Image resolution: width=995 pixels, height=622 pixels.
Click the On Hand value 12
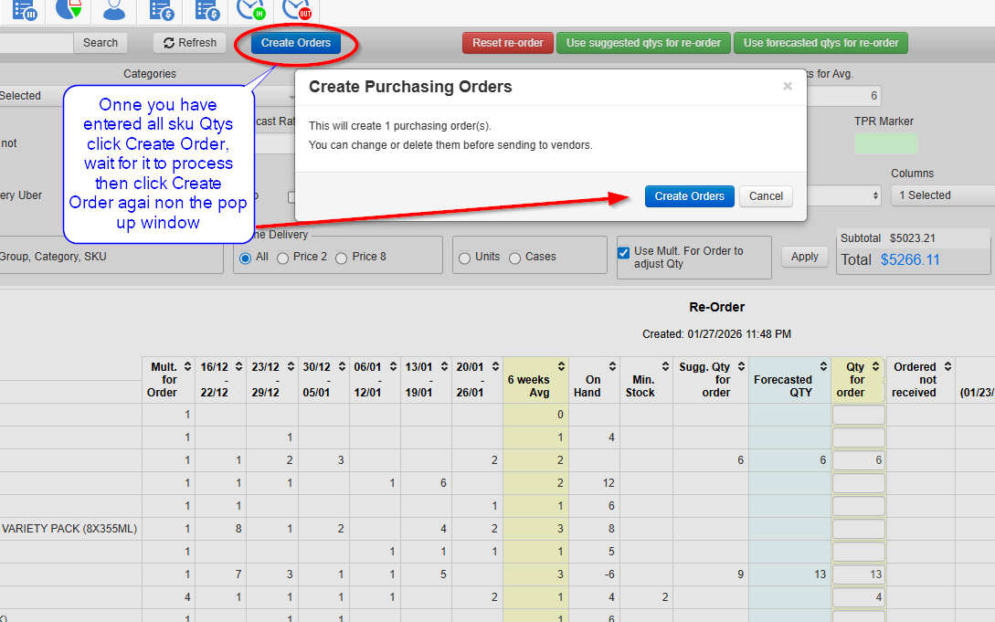click(x=609, y=483)
